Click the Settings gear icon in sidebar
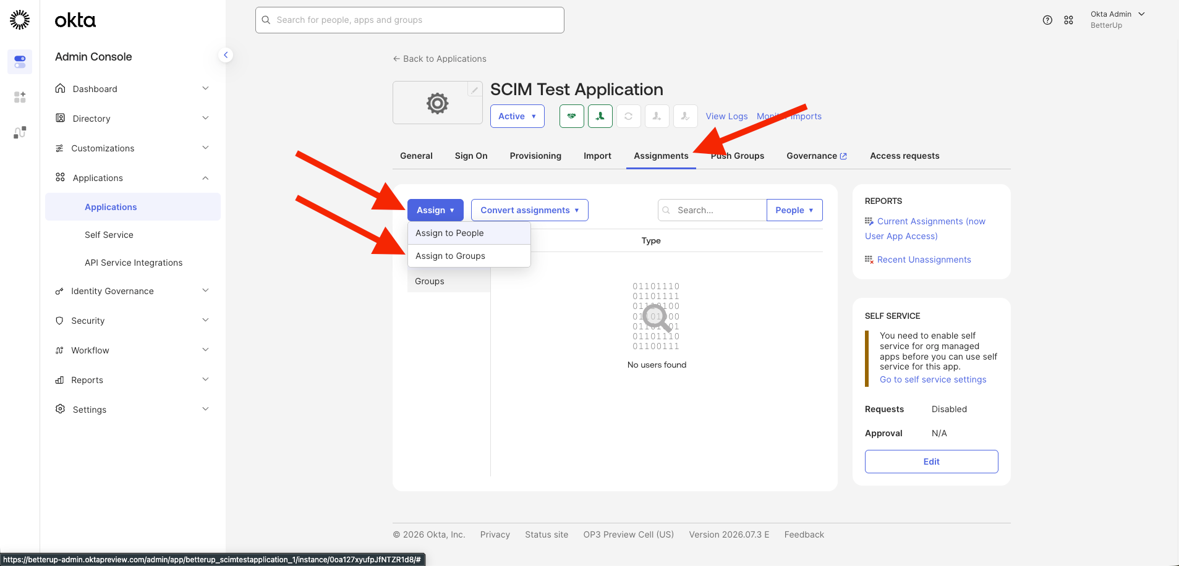 [x=60, y=409]
